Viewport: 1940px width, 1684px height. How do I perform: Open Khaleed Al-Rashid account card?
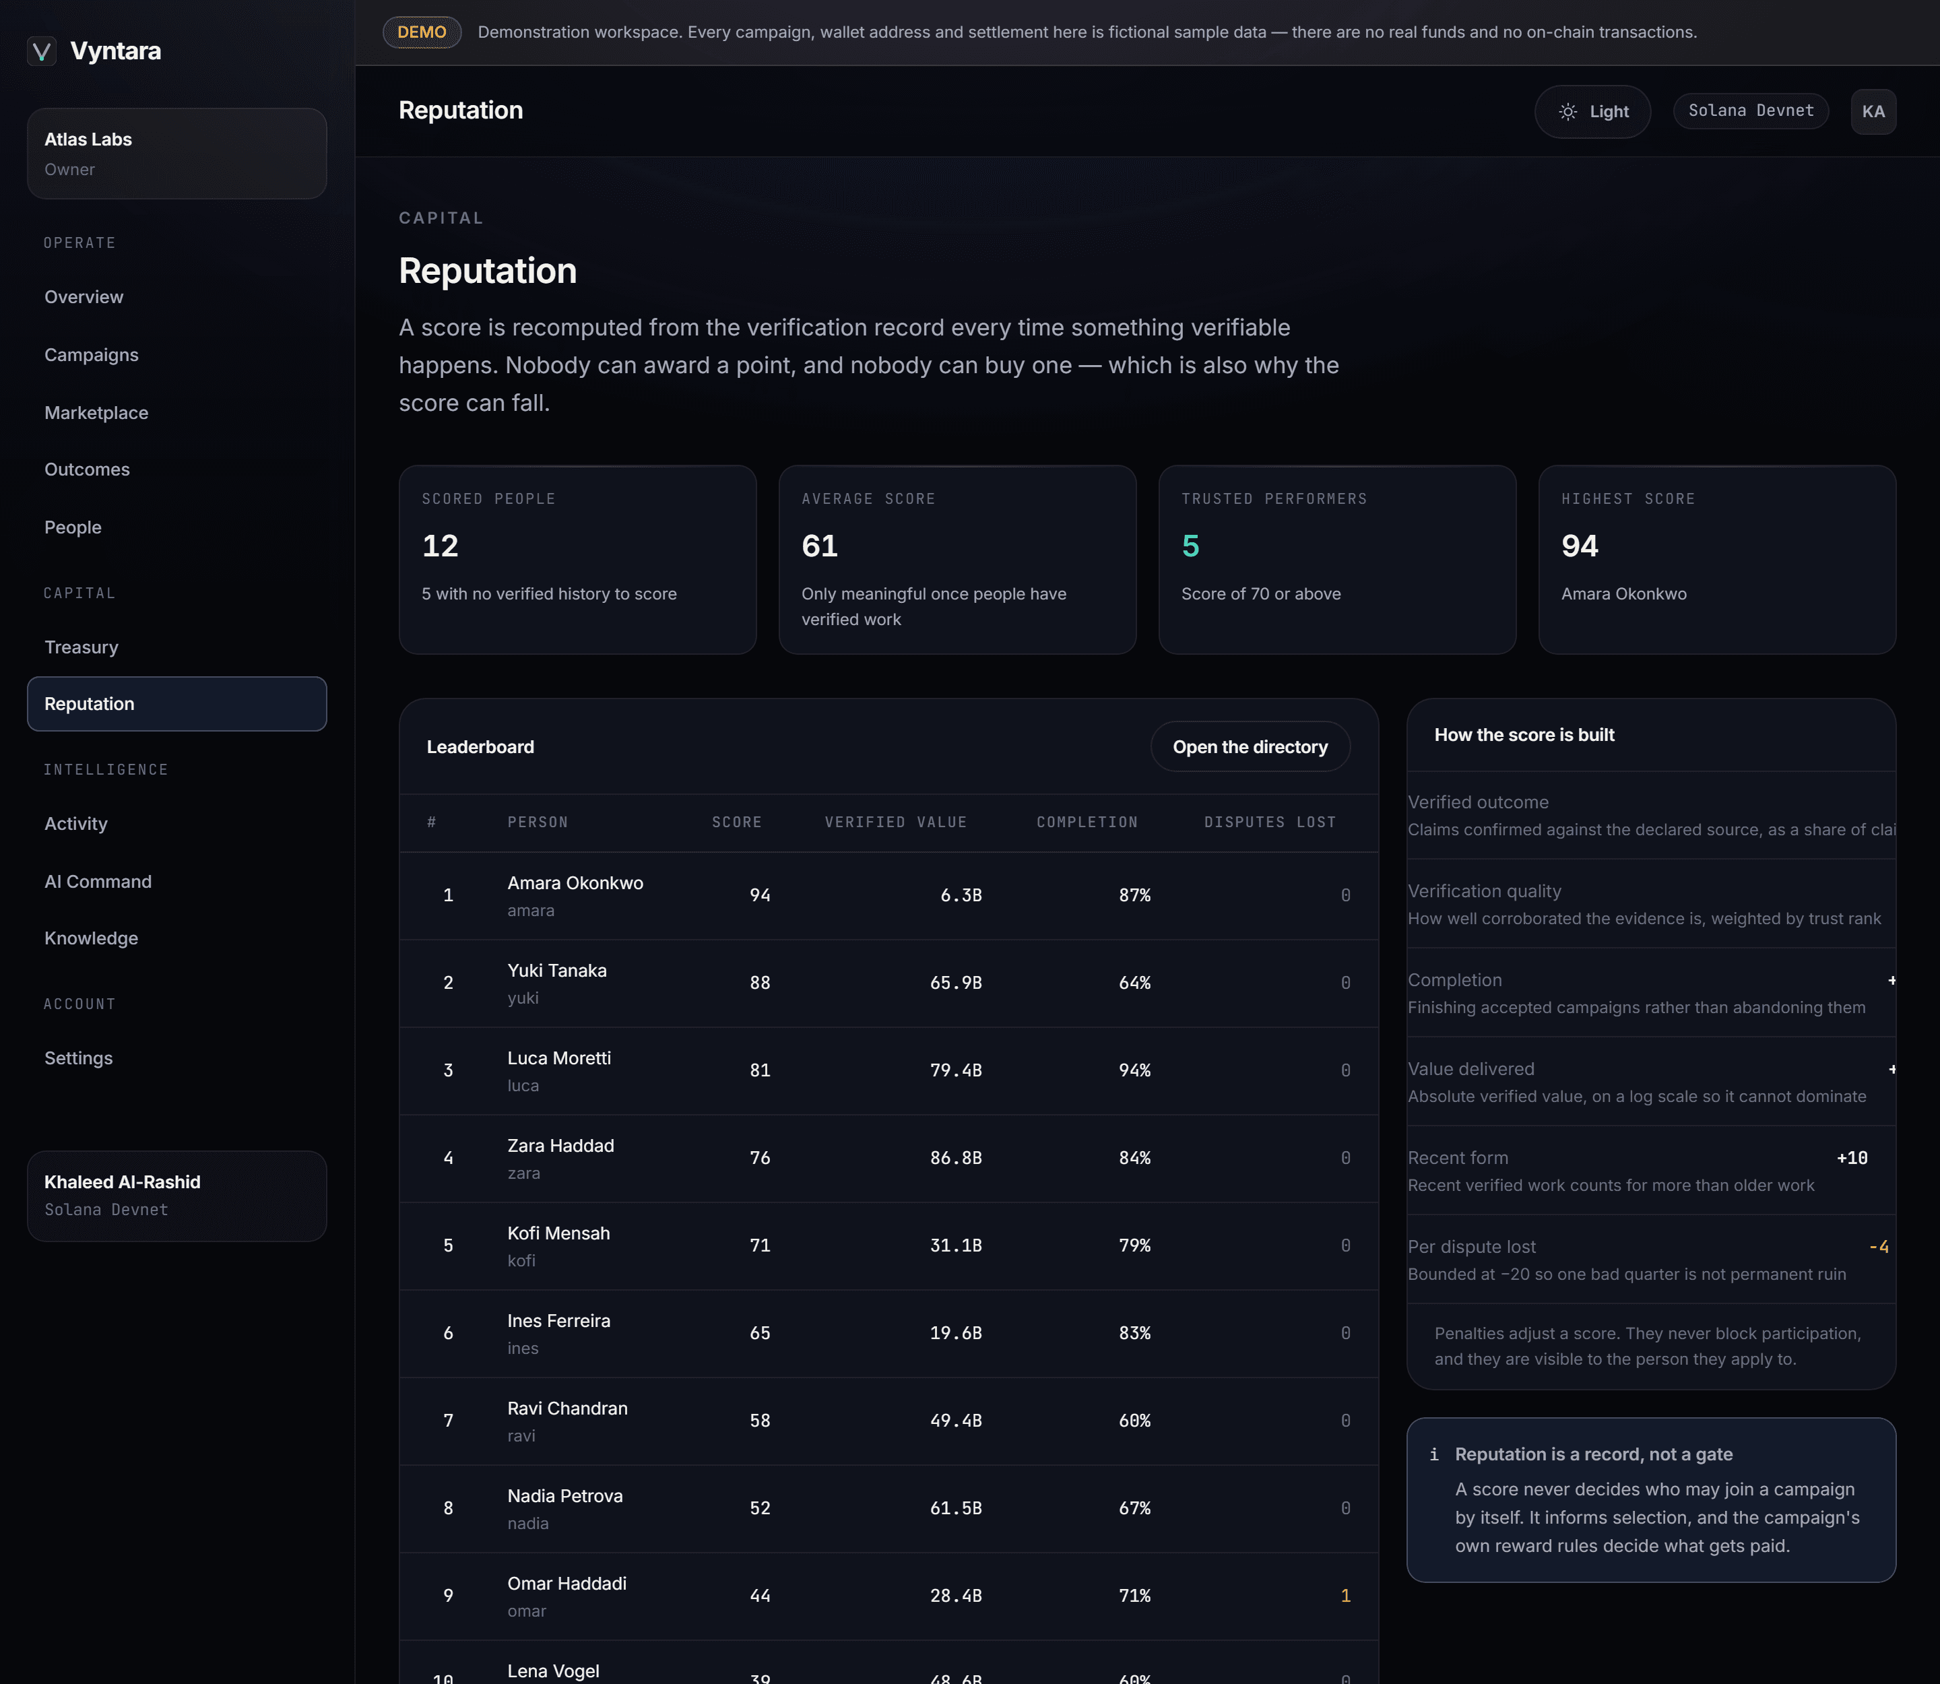pos(176,1196)
